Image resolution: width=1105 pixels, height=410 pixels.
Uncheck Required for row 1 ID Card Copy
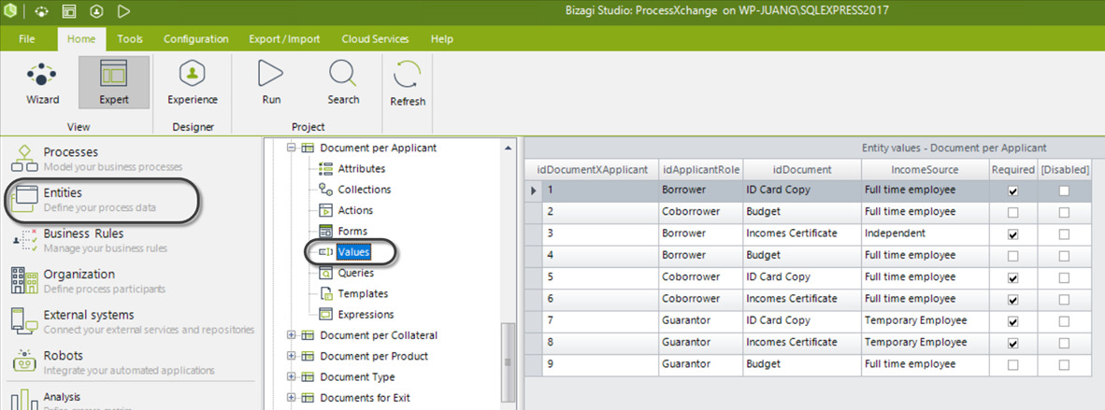[1013, 191]
